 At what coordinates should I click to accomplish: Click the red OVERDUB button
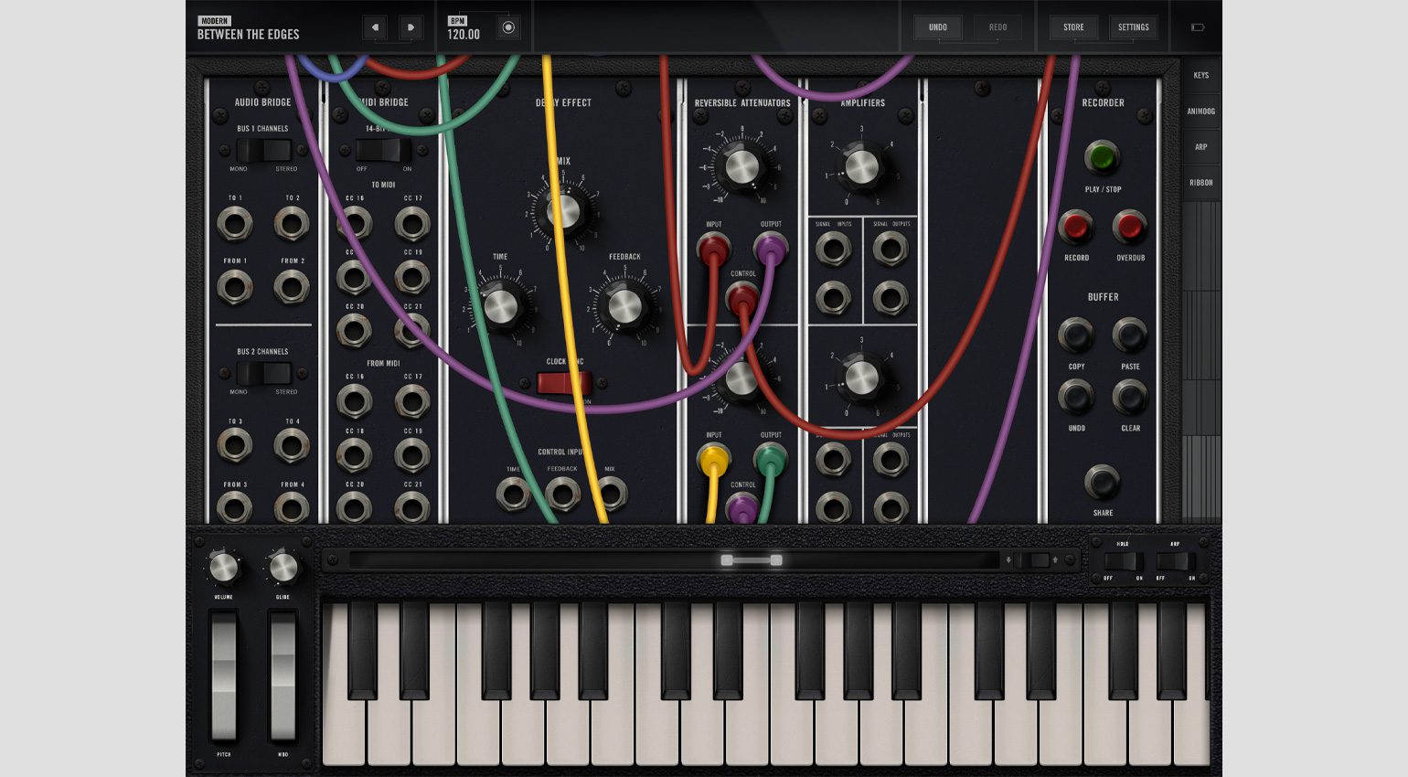(x=1130, y=227)
